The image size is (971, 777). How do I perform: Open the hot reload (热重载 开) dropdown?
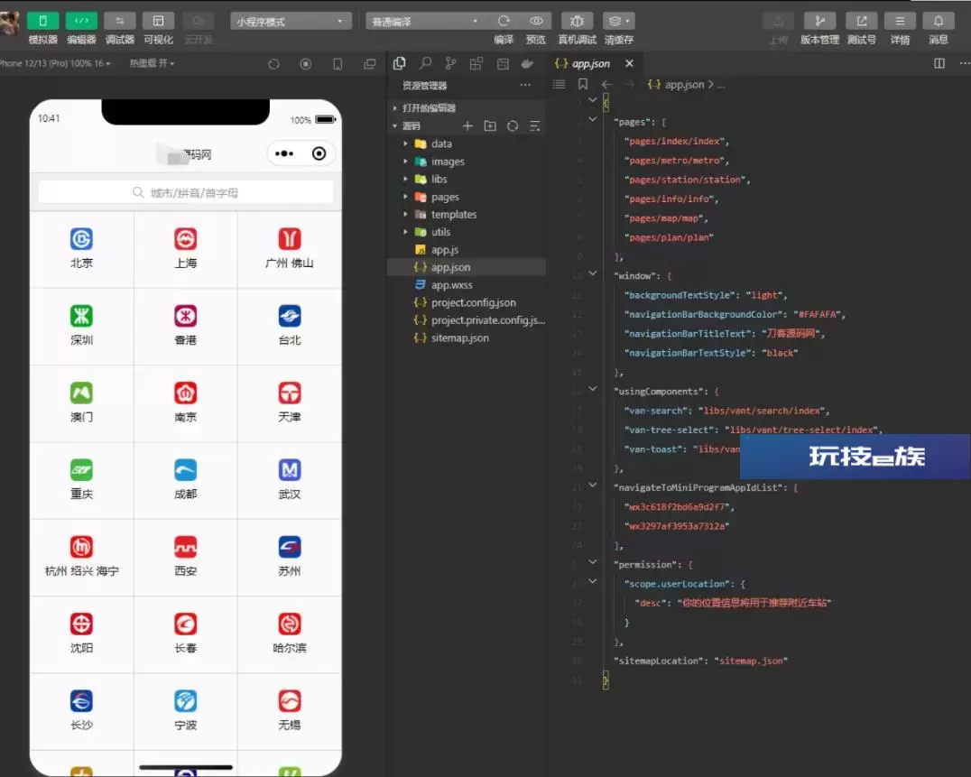click(152, 63)
